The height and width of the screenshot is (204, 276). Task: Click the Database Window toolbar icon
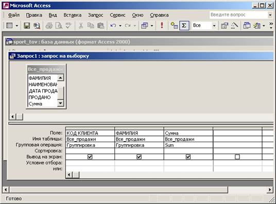[247, 26]
